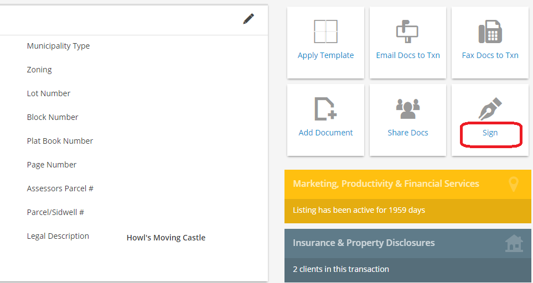
Task: Click the pencil edit icon
Action: coord(249,19)
